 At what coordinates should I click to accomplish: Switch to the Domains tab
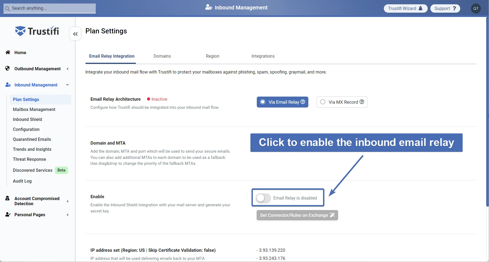[162, 56]
